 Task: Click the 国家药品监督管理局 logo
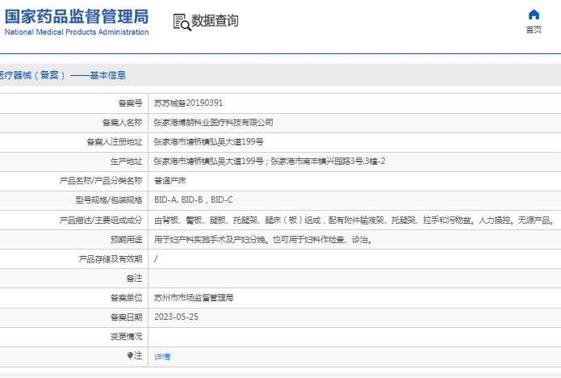click(x=77, y=16)
